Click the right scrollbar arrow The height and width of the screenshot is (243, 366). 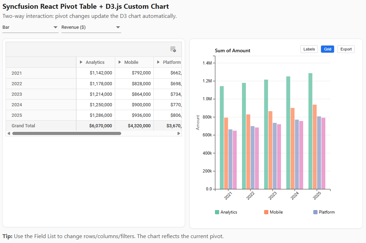pos(179,133)
